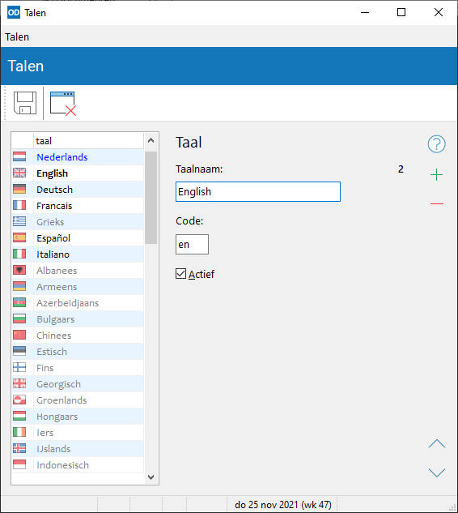Remove the language with the red minus
The image size is (458, 513).
point(437,204)
